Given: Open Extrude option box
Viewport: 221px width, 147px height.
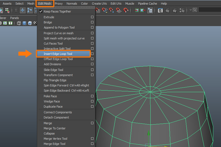Looking at the screenshot, I should pyautogui.click(x=92, y=17).
